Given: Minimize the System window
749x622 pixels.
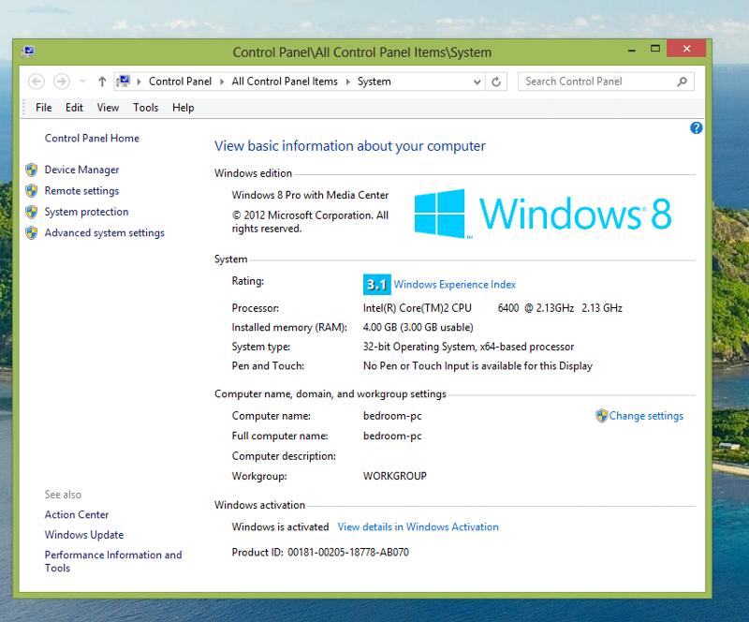Looking at the screenshot, I should (x=632, y=50).
